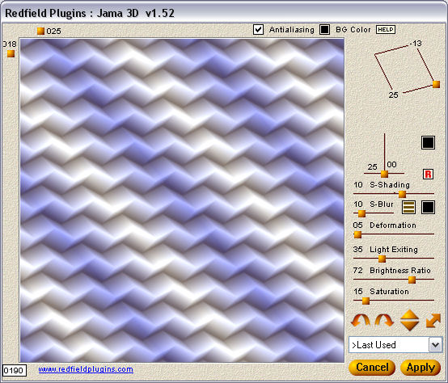This screenshot has width=448, height=383.
Task: Click the Saturation slider handle
Action: (x=366, y=301)
